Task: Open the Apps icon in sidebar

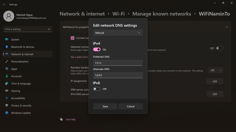Action: [7, 69]
